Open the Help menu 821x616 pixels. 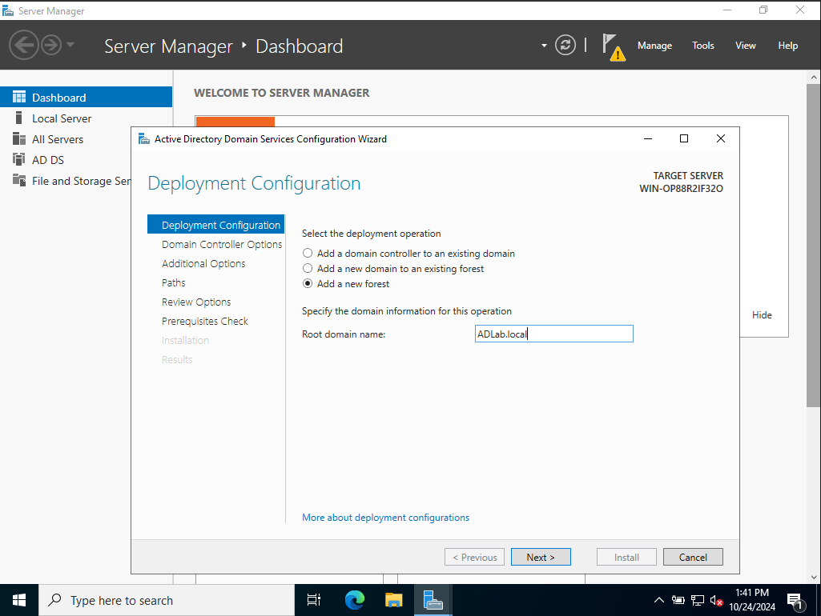point(787,46)
